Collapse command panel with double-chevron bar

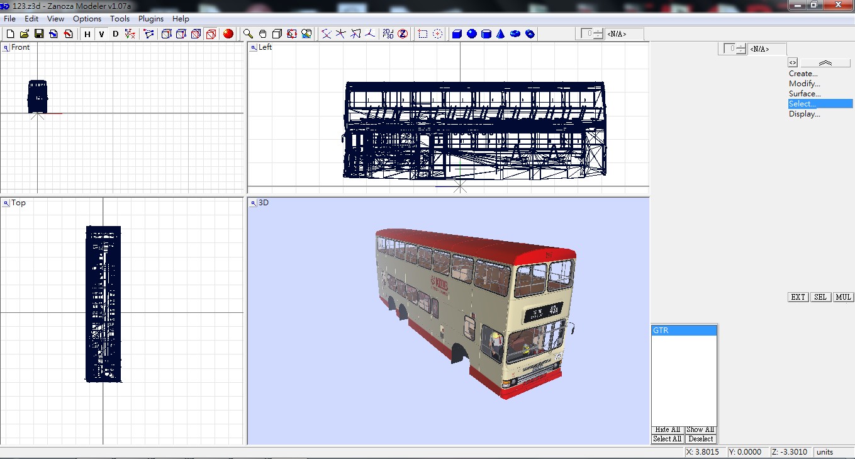(825, 62)
